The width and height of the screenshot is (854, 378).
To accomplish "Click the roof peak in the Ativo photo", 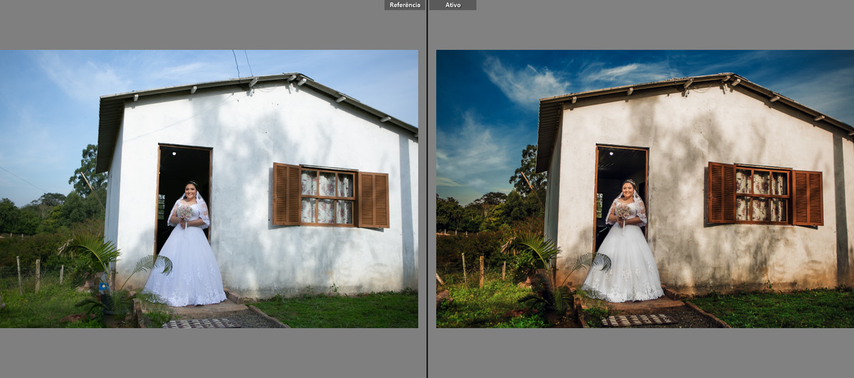I will (726, 75).
